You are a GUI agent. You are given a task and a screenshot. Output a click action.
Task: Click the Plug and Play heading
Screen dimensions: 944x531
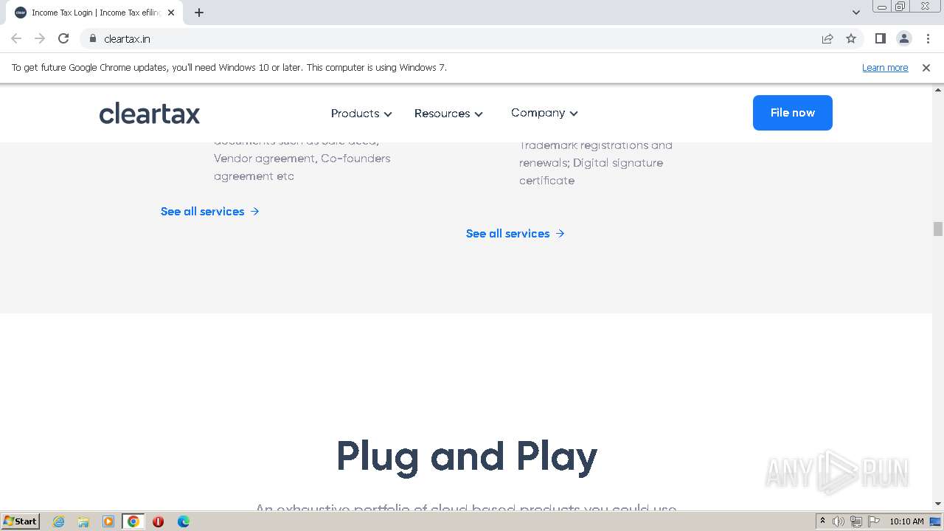coord(467,456)
